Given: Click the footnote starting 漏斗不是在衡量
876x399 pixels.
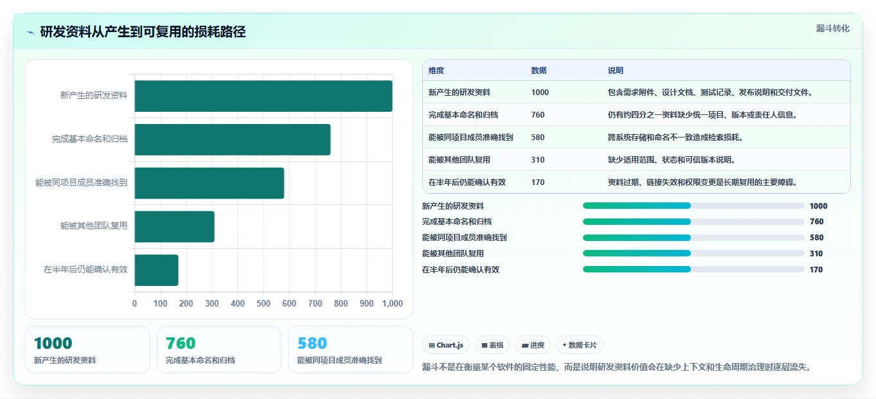Looking at the screenshot, I should (x=617, y=368).
